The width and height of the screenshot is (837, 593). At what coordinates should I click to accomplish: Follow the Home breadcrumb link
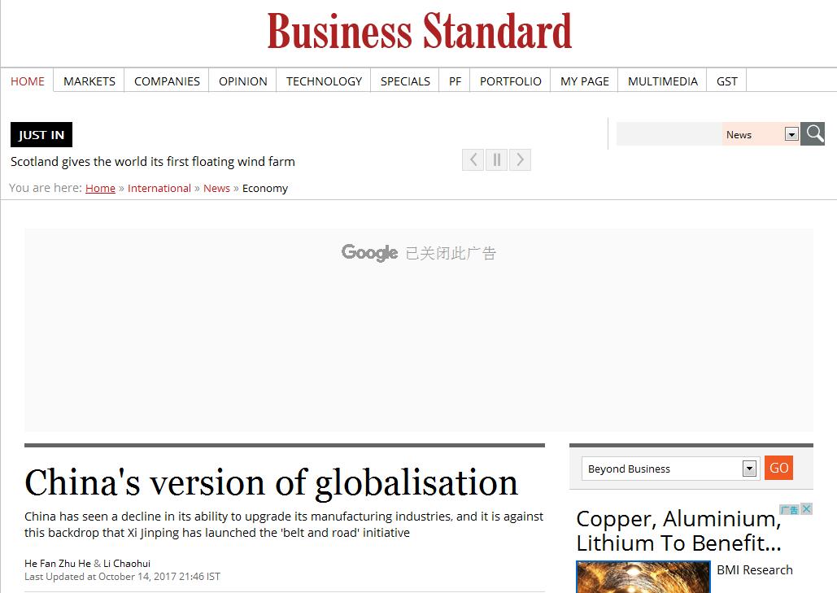tap(100, 188)
